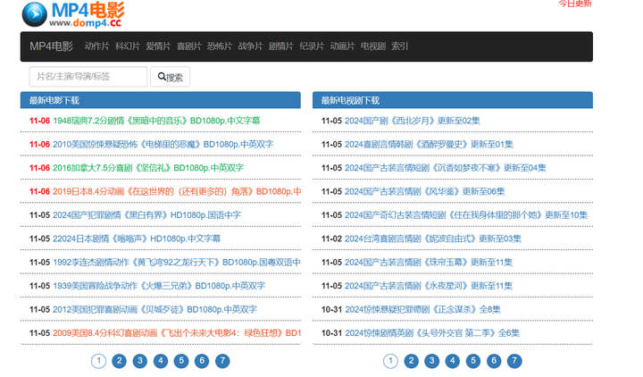Viewport: 643px width, 377px height.
Task: Open 2016加拿大《坚信礼》 movie link
Action: 147,168
